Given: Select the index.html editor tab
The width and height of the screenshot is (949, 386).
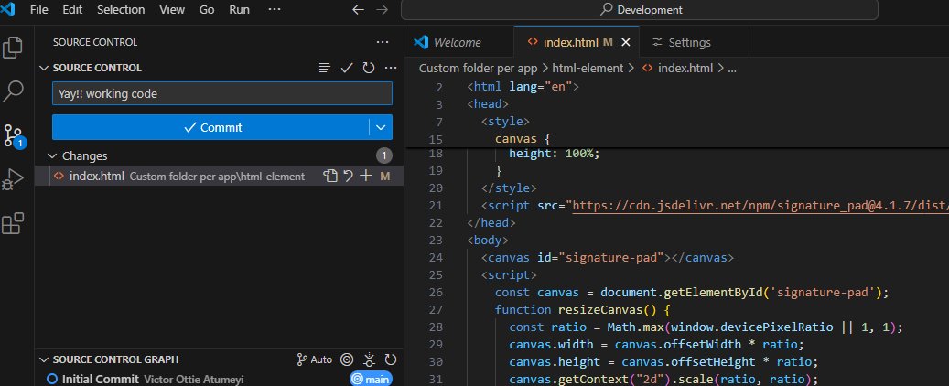Looking at the screenshot, I should pyautogui.click(x=577, y=42).
